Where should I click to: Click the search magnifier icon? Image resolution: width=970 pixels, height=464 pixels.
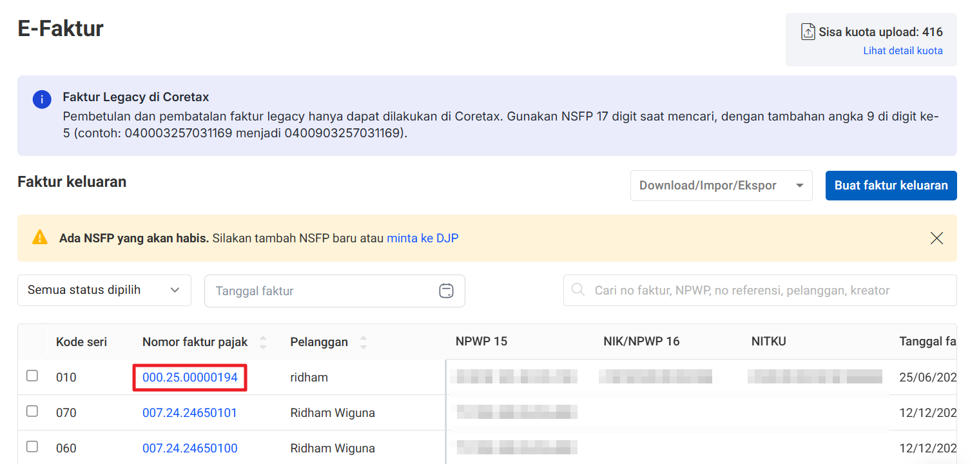tap(578, 290)
